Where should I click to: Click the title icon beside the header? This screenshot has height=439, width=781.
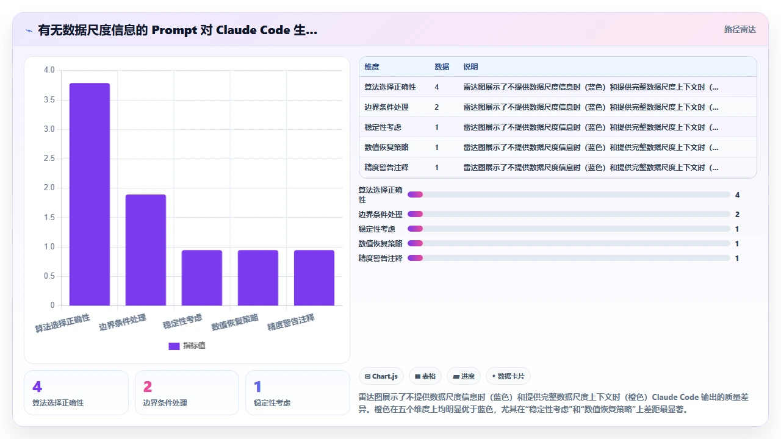(29, 30)
